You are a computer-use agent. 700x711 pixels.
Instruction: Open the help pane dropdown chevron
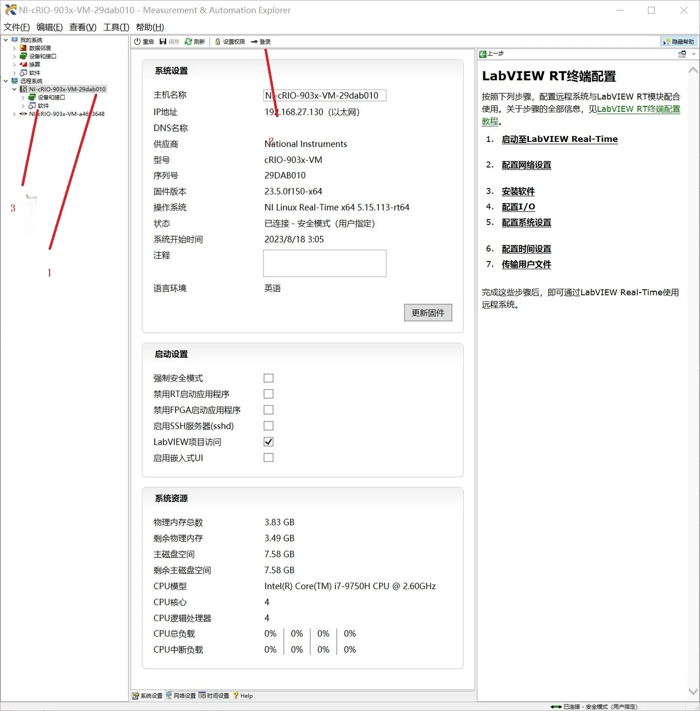(x=694, y=54)
